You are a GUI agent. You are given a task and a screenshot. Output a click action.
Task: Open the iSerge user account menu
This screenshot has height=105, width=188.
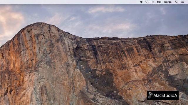(x=168, y=2)
